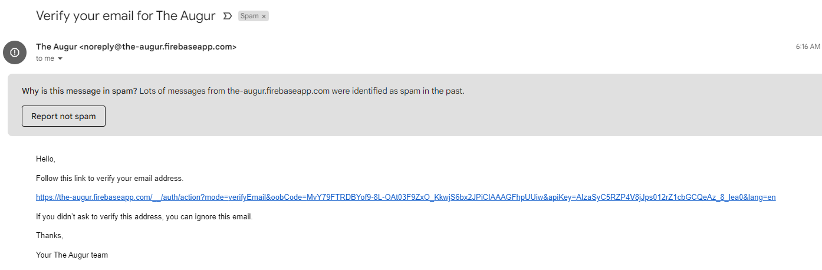
Task: Remove the Spam label with its x
Action: click(264, 17)
